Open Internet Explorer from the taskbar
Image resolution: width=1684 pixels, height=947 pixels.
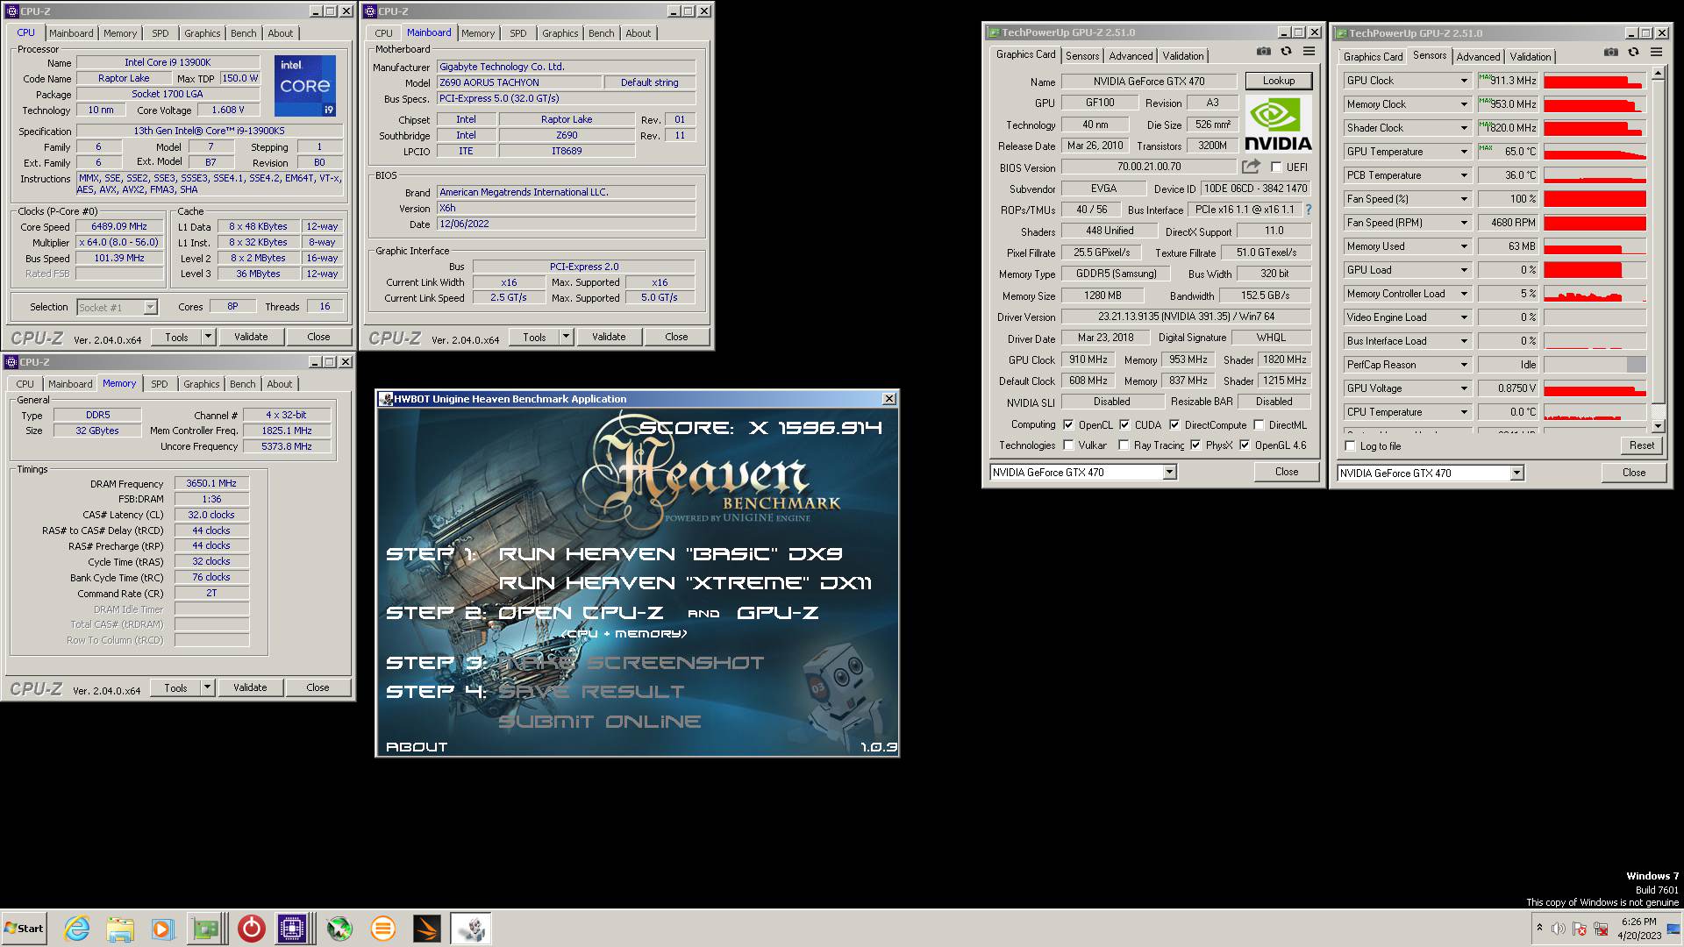(77, 929)
